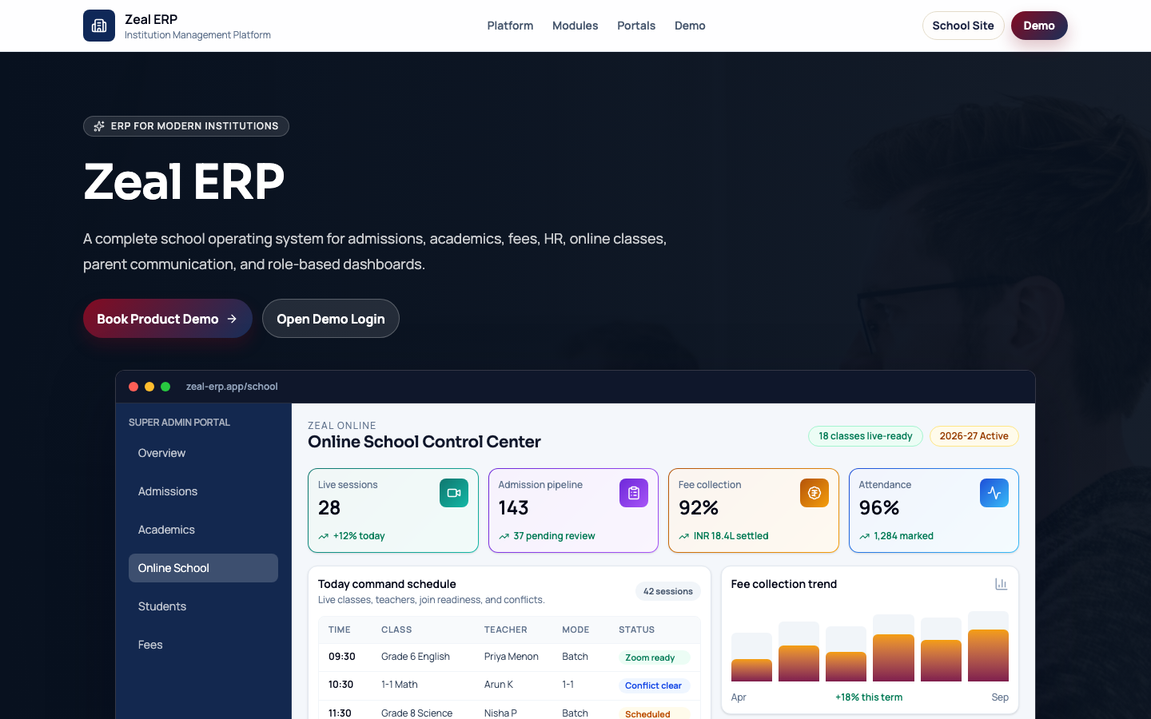Click the 18 classes live-ready badge
This screenshot has height=719, width=1151.
coord(866,436)
